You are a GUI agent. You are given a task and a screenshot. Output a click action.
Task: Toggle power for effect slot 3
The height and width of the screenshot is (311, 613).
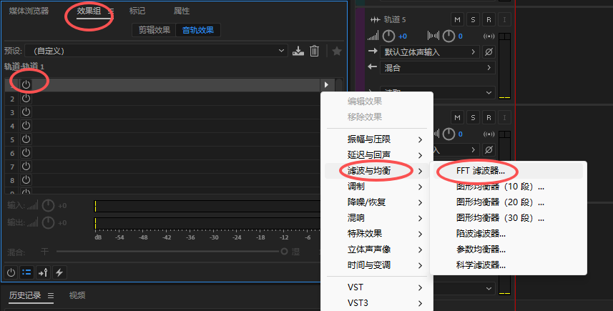[26, 112]
